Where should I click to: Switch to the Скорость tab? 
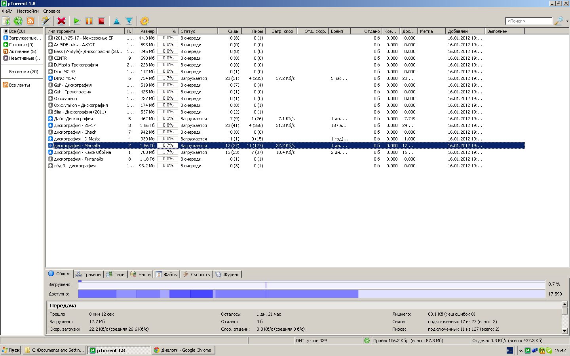[196, 274]
